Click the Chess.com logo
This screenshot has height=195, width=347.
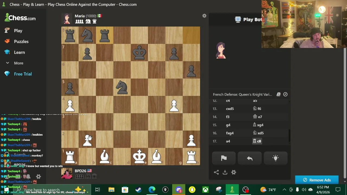[x=20, y=18]
